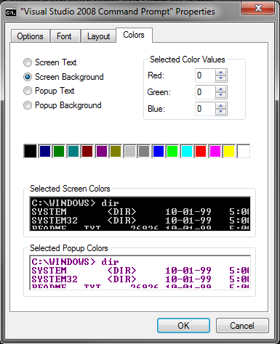
Task: Pick the magenta color swatch
Action: pos(215,151)
